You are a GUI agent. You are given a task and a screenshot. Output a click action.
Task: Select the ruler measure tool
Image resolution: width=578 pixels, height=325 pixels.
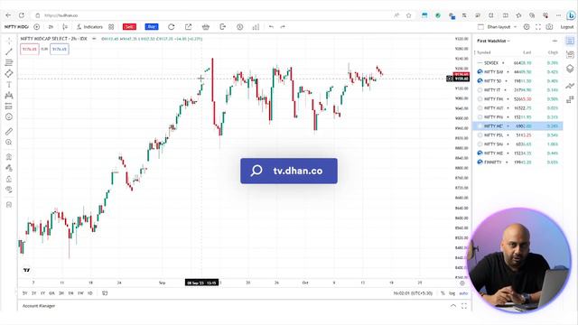(9, 131)
